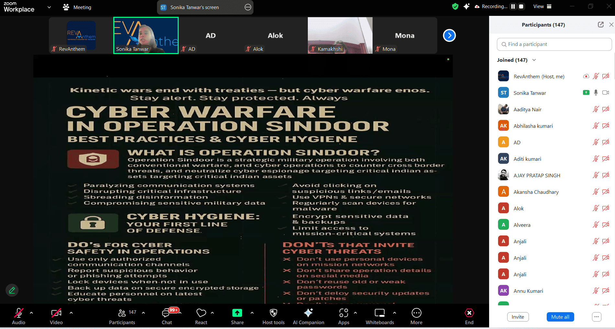The width and height of the screenshot is (615, 329).
Task: Click Alok's red avatar in list
Action: [503, 208]
